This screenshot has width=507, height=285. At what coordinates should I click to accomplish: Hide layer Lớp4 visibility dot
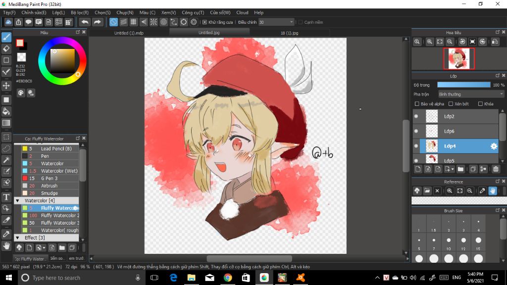point(416,146)
